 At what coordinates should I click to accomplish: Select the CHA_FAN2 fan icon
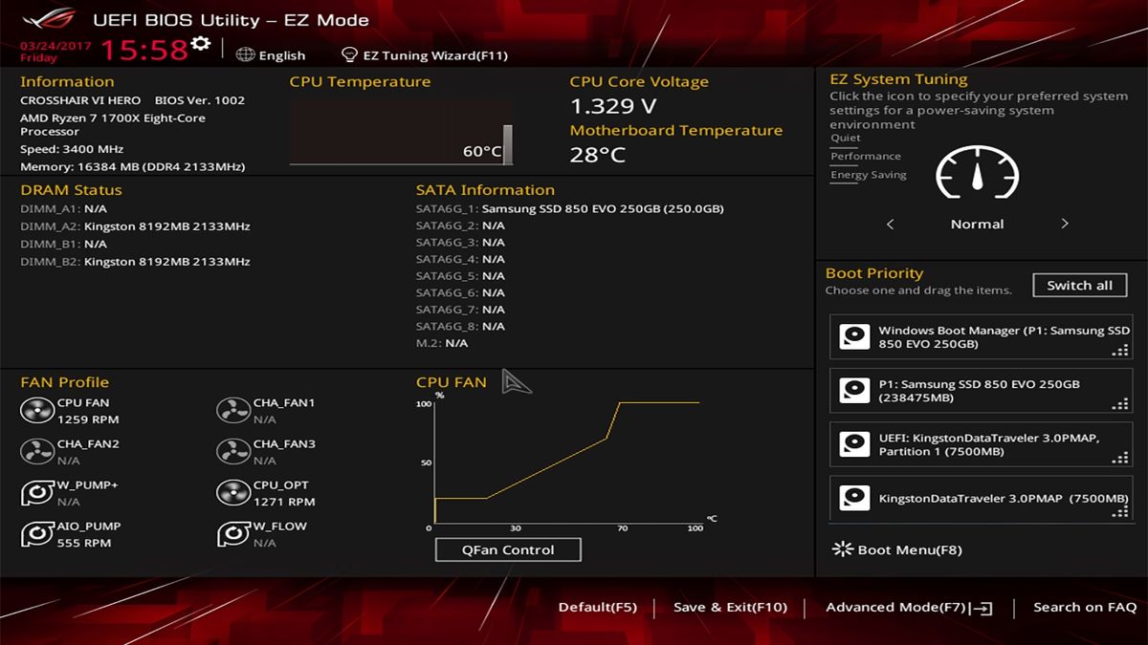coord(37,452)
